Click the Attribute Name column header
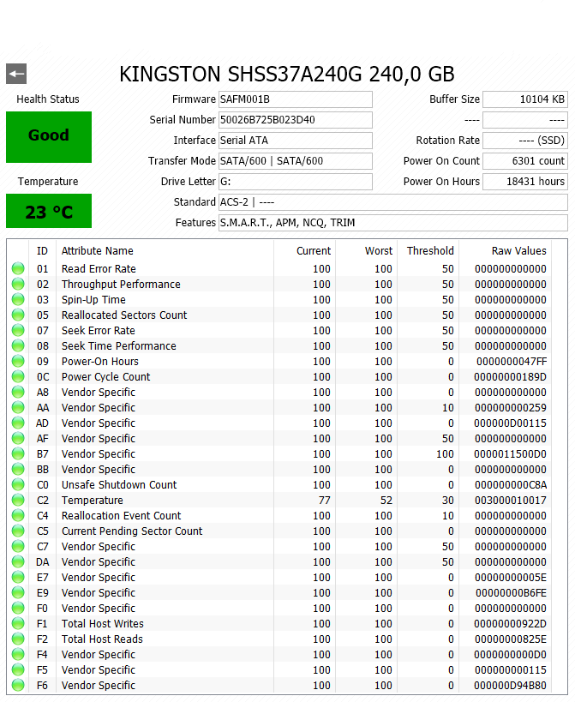Screen dimensions: 575x702 165,250
